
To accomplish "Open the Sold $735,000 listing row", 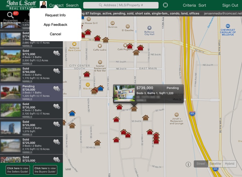I will [x=31, y=110].
